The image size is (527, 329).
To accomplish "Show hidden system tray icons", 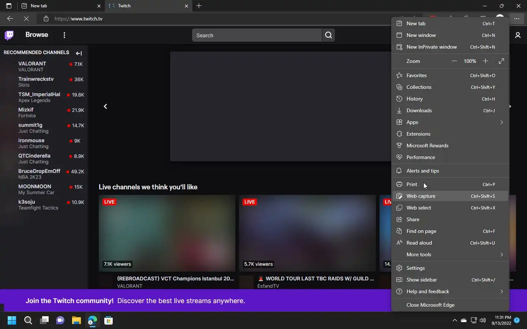I will click(x=455, y=320).
